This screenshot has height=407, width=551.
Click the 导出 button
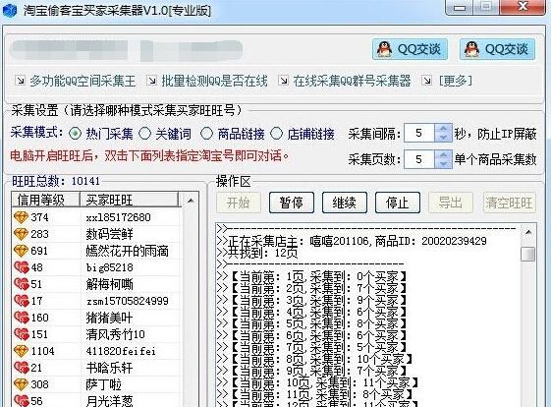point(451,203)
